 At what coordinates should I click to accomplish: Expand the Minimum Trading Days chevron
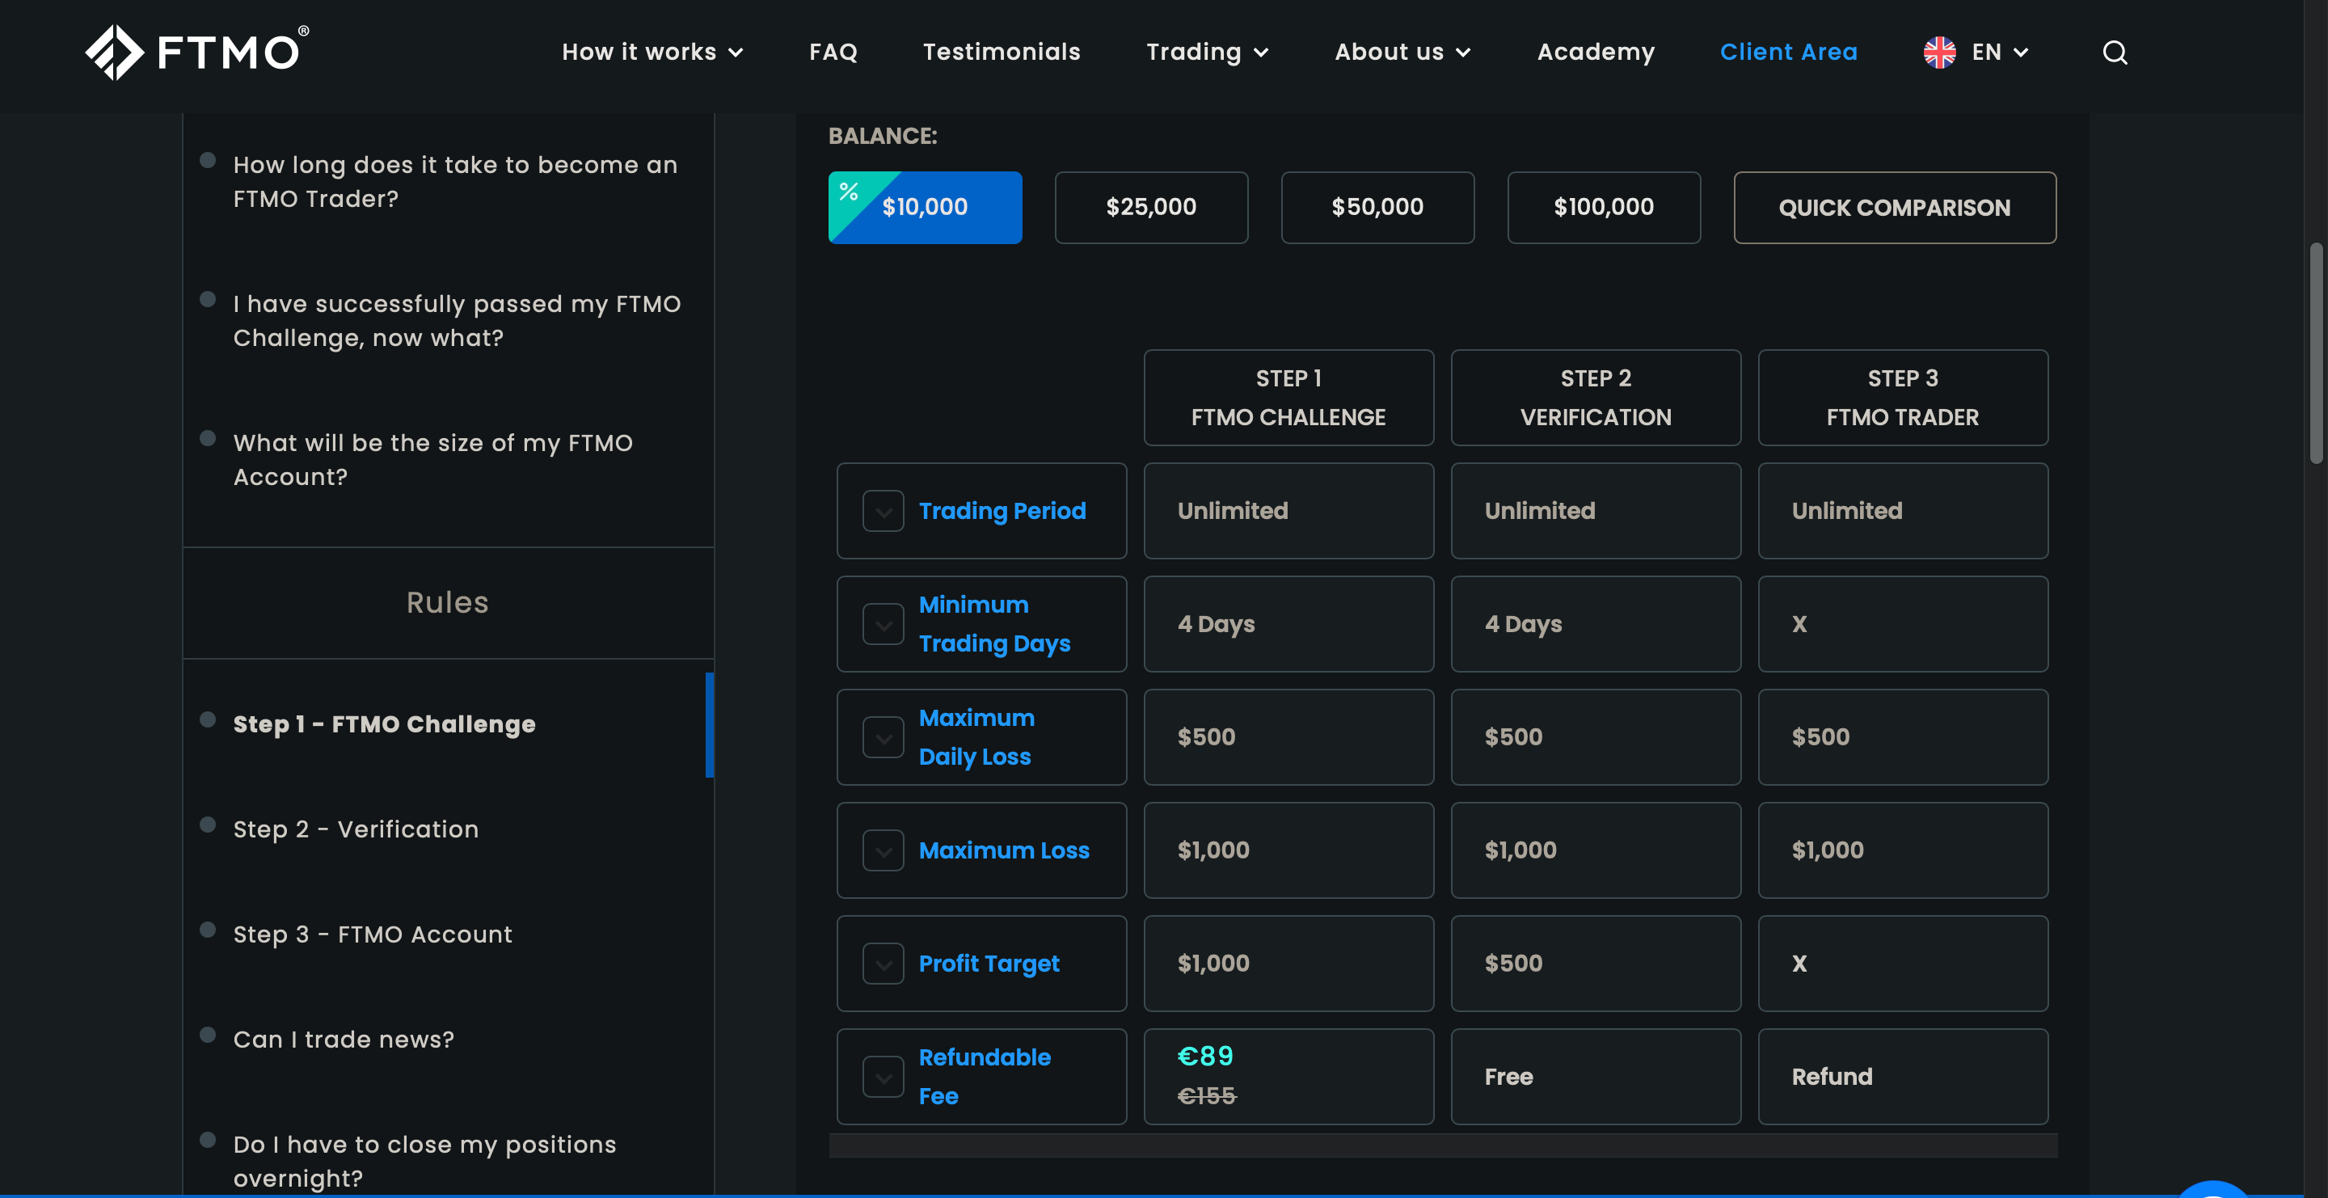(883, 623)
